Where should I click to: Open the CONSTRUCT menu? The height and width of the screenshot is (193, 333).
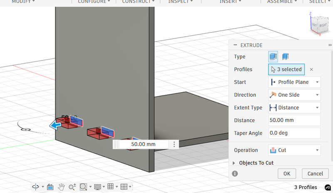138,2
